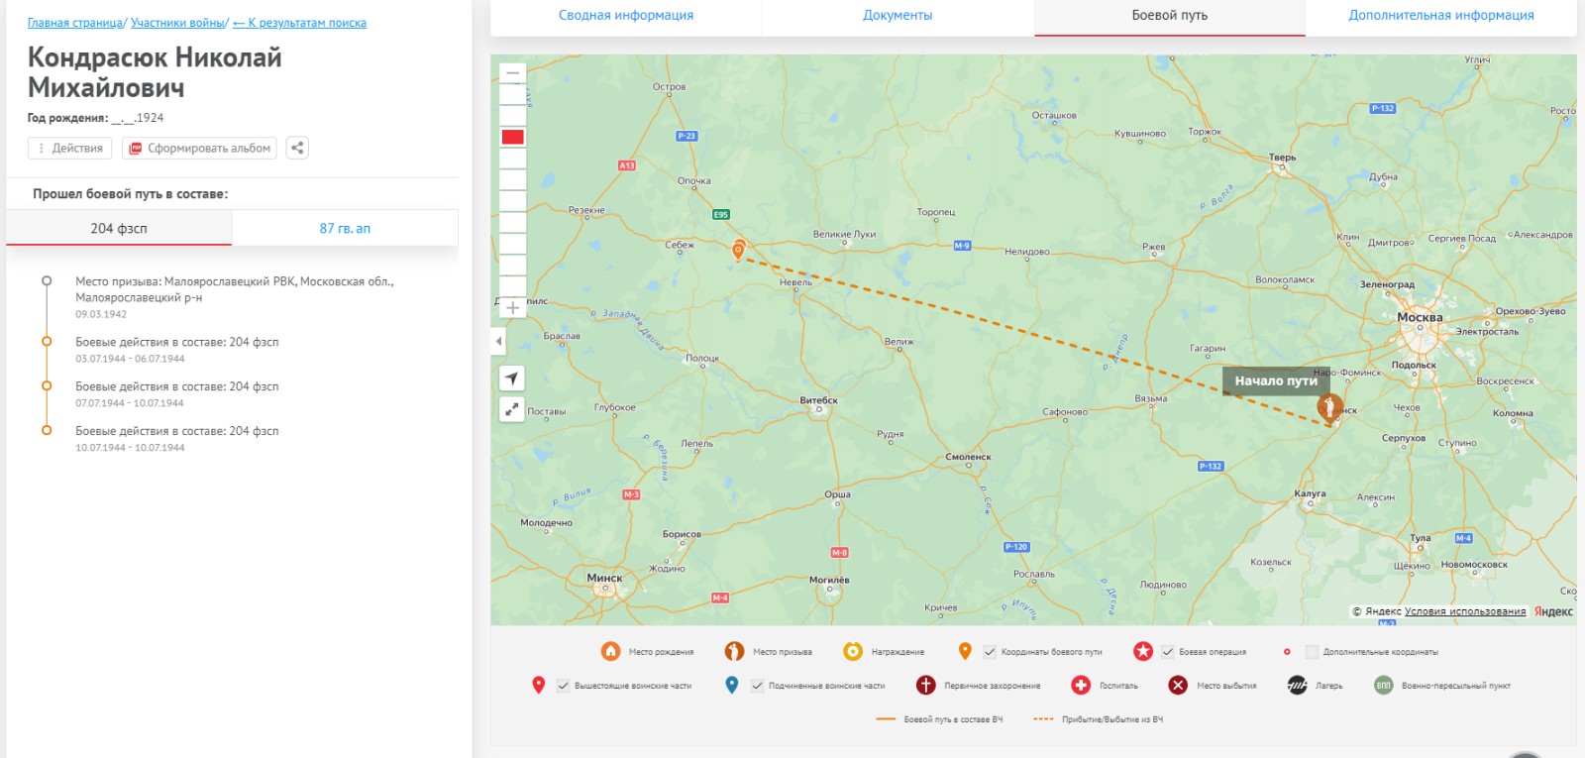Zoom out the map with minus button
Screen dimensions: 1585x758
tap(512, 73)
